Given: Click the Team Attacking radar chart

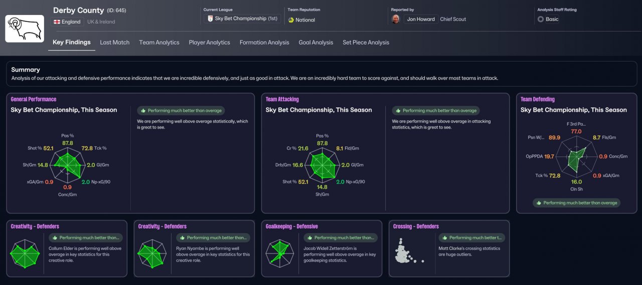Looking at the screenshot, I should [322, 164].
